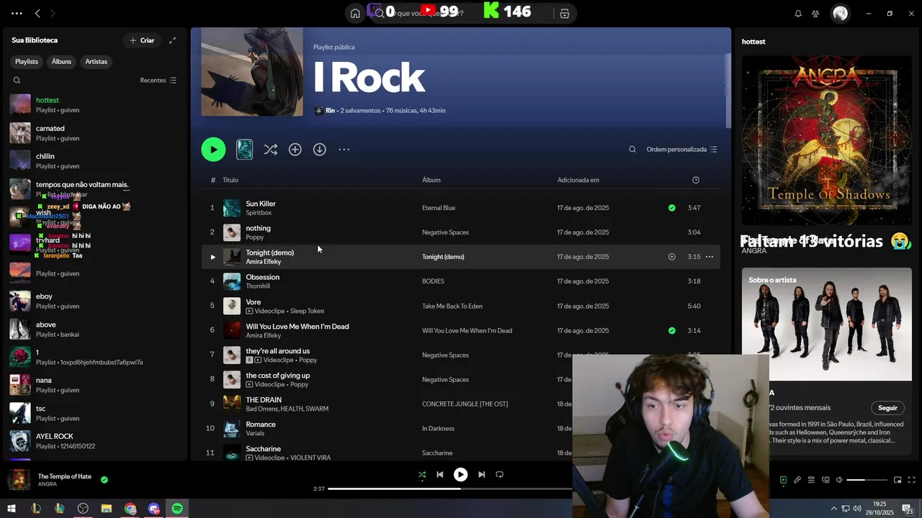The image size is (922, 518).
Task: Download the I Rock playlist
Action: click(319, 149)
